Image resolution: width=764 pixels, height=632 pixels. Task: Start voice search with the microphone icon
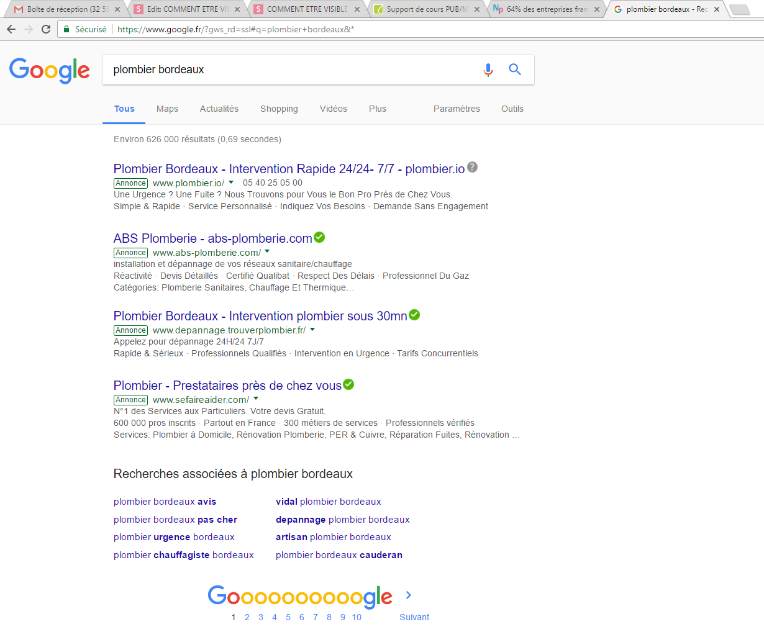coord(488,70)
